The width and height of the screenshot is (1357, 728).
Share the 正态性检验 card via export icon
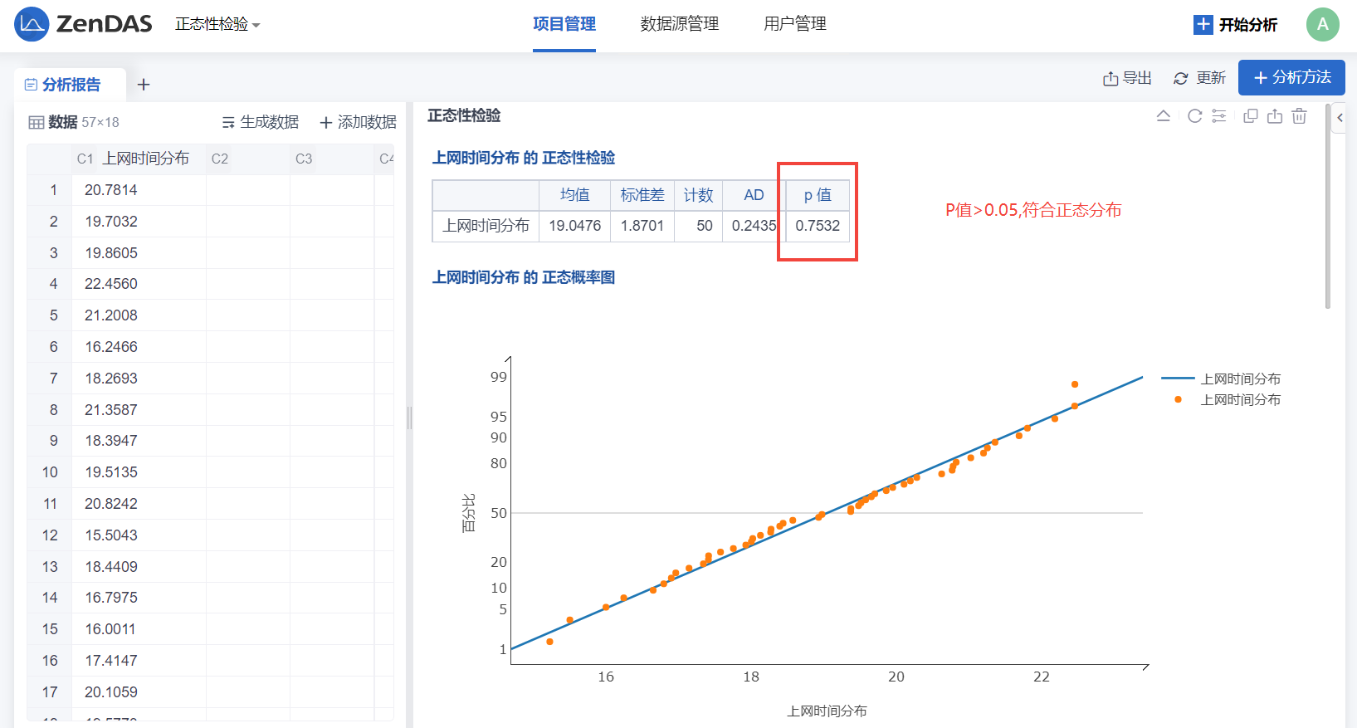pos(1275,116)
